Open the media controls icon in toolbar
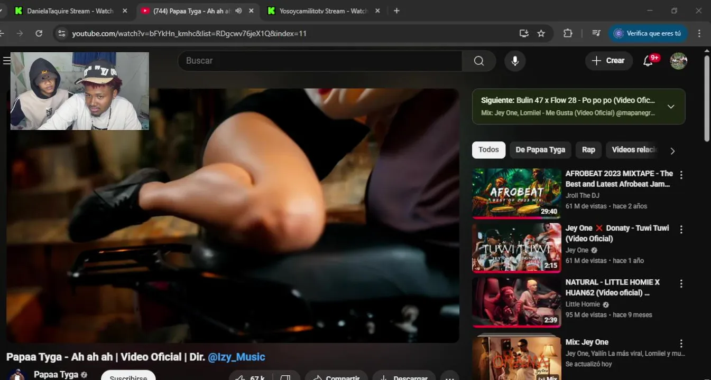Viewport: 711px width, 380px height. pyautogui.click(x=596, y=33)
